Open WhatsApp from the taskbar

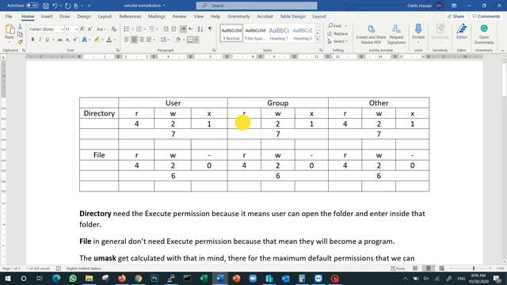(x=73, y=278)
